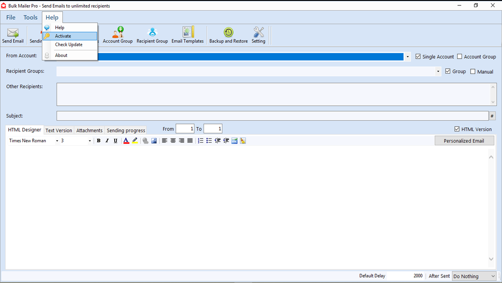This screenshot has width=502, height=283.
Task: Pick the yellow text highlight color
Action: 135,140
